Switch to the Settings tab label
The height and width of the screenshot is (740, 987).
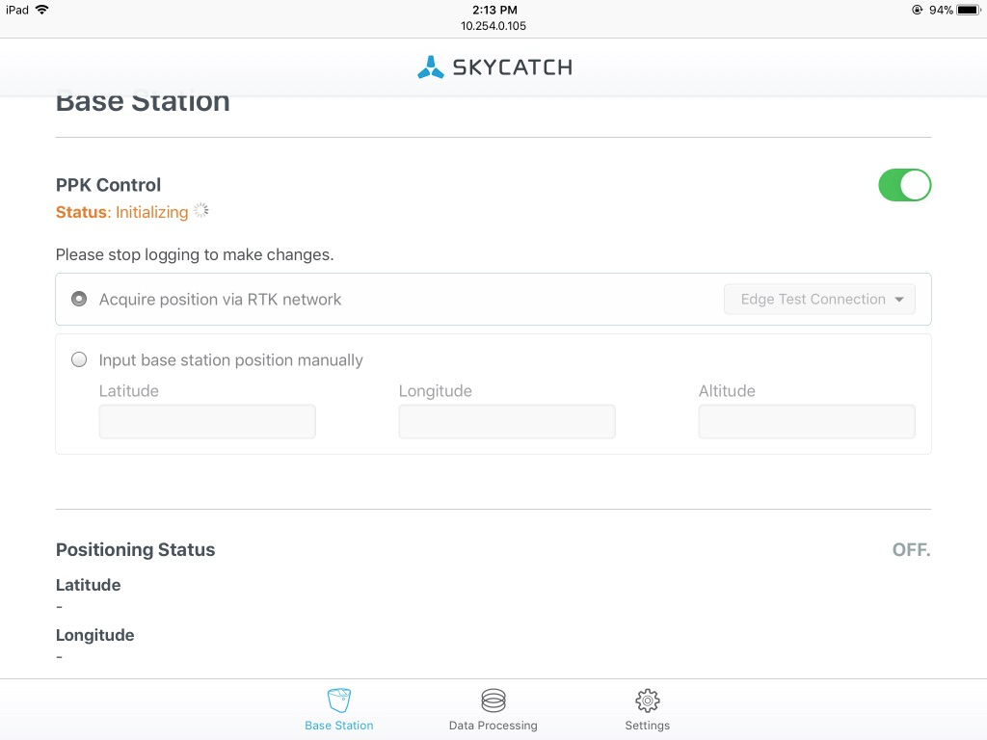click(x=647, y=726)
